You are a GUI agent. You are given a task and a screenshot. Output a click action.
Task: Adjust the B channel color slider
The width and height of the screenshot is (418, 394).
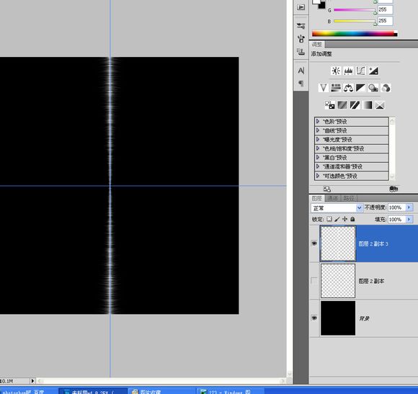click(355, 21)
